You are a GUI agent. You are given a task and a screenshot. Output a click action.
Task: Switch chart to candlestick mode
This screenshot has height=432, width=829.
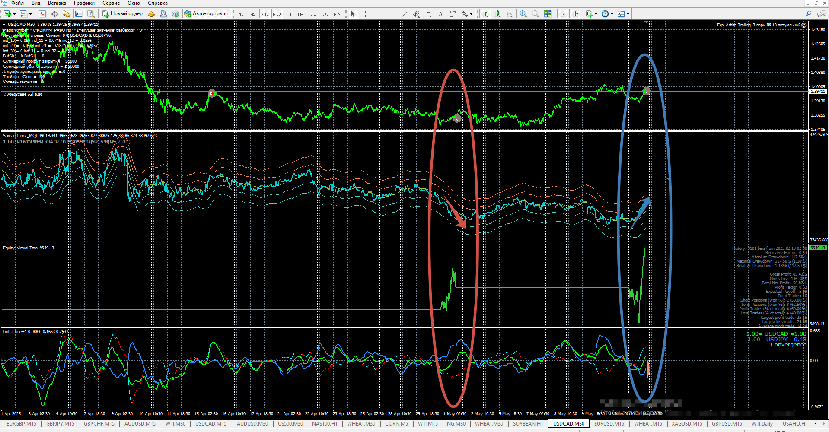[x=497, y=14]
